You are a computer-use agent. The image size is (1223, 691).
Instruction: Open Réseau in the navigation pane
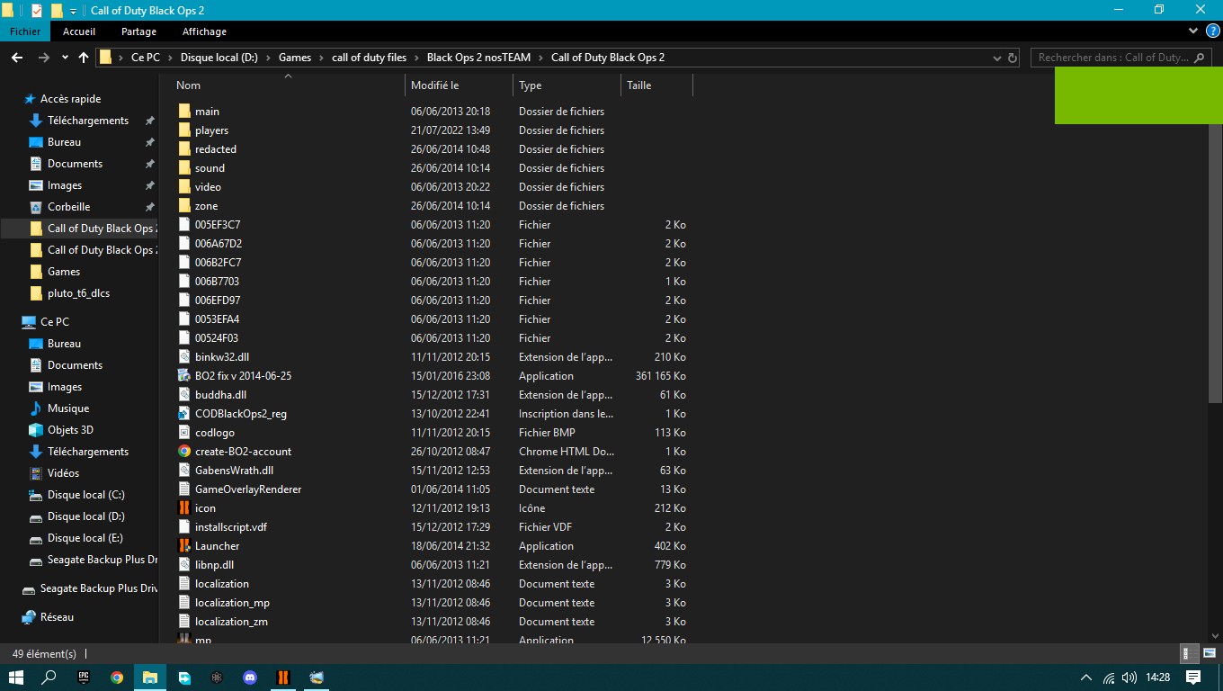(x=57, y=617)
